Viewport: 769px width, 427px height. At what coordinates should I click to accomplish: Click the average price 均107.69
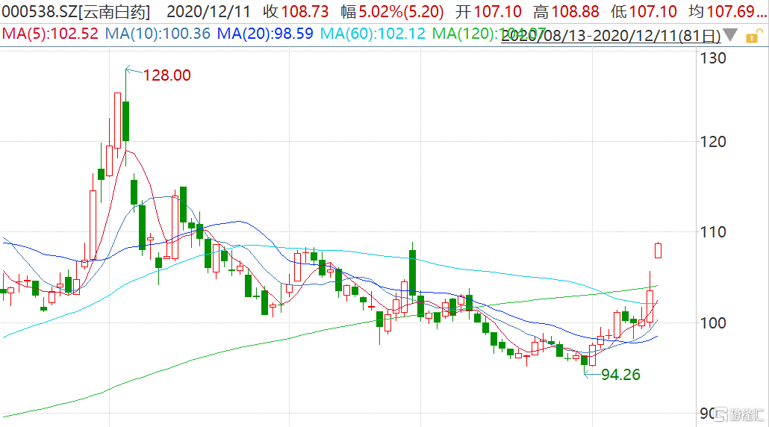tap(727, 12)
